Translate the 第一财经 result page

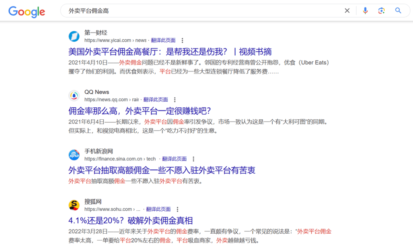(163, 41)
